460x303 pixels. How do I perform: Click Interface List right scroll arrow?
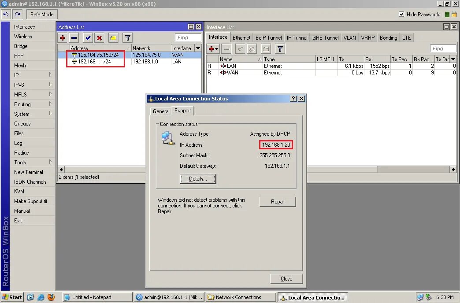453,169
